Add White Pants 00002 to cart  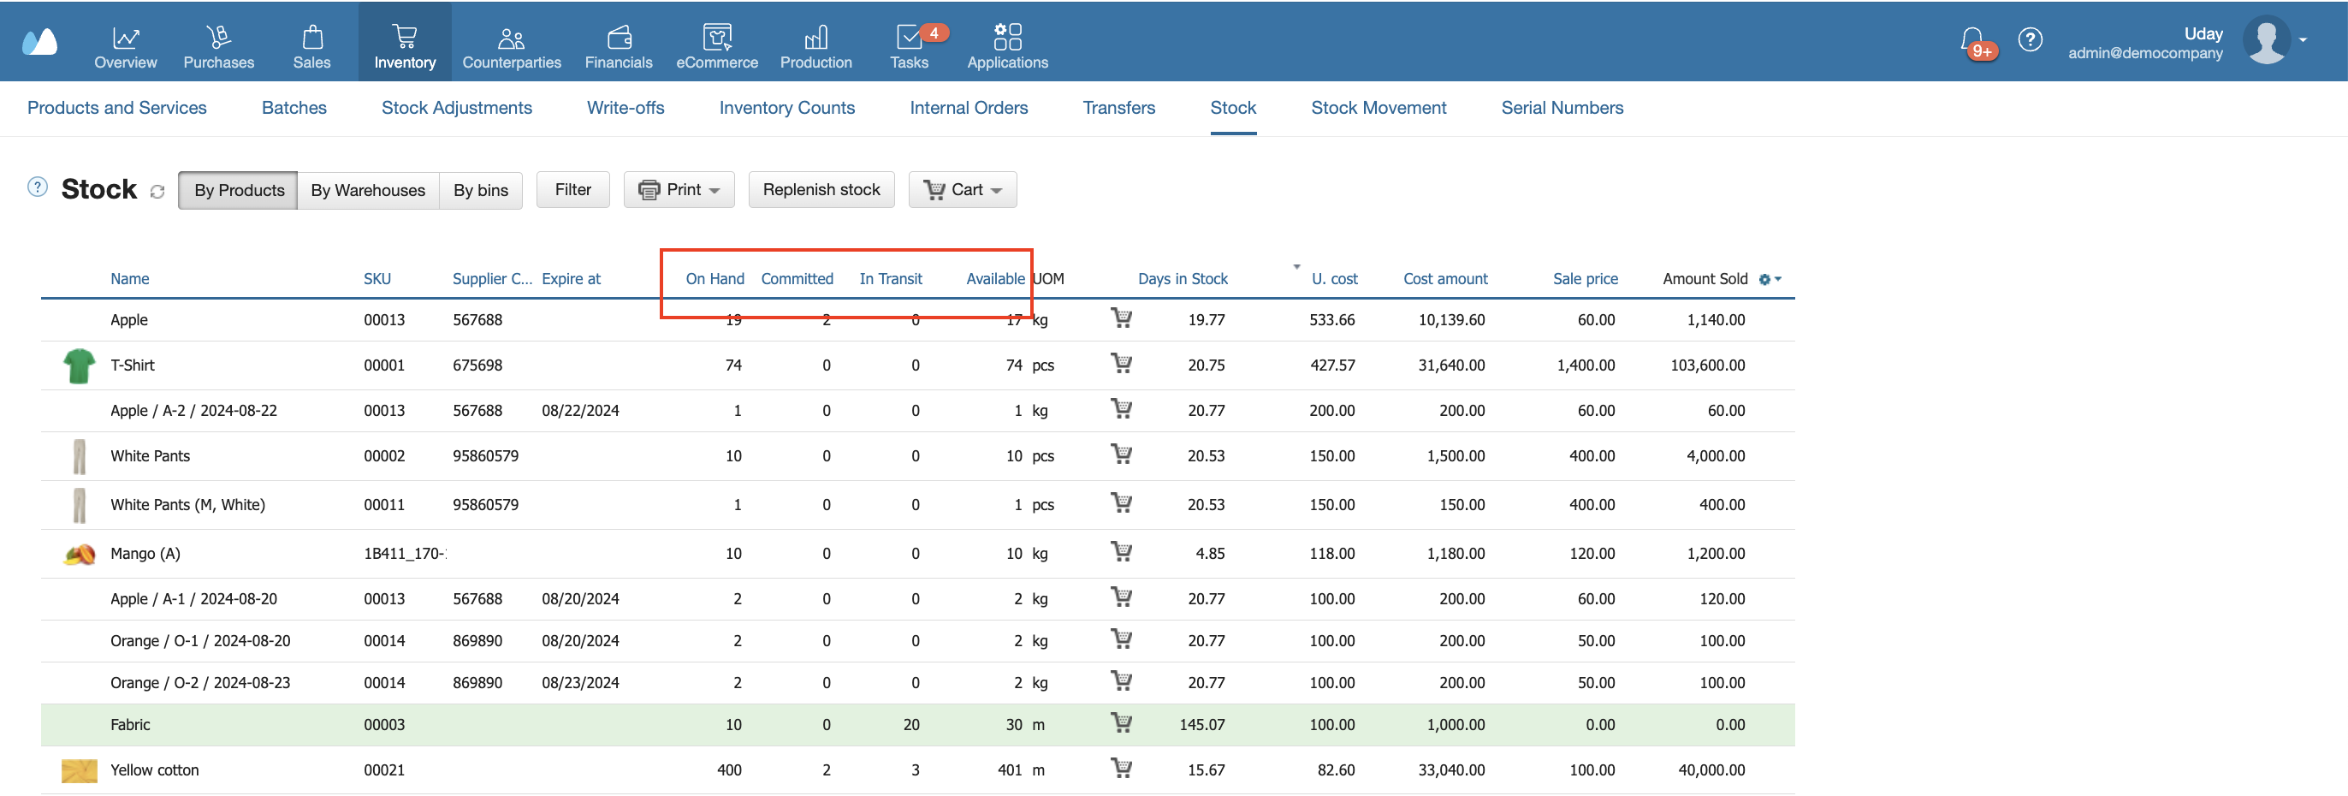pos(1121,454)
